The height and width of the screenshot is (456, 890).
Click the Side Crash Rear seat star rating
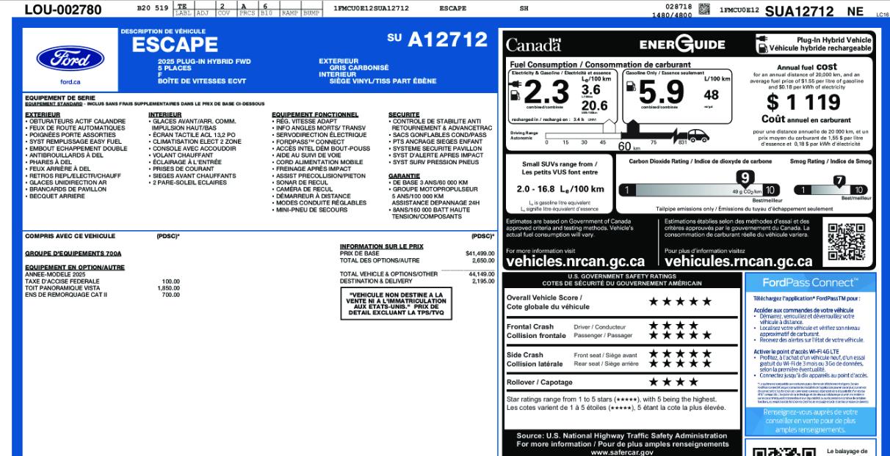pyautogui.click(x=680, y=364)
